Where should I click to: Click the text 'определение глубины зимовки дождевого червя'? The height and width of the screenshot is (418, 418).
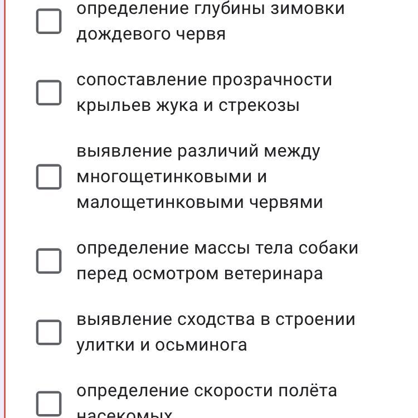click(x=210, y=21)
